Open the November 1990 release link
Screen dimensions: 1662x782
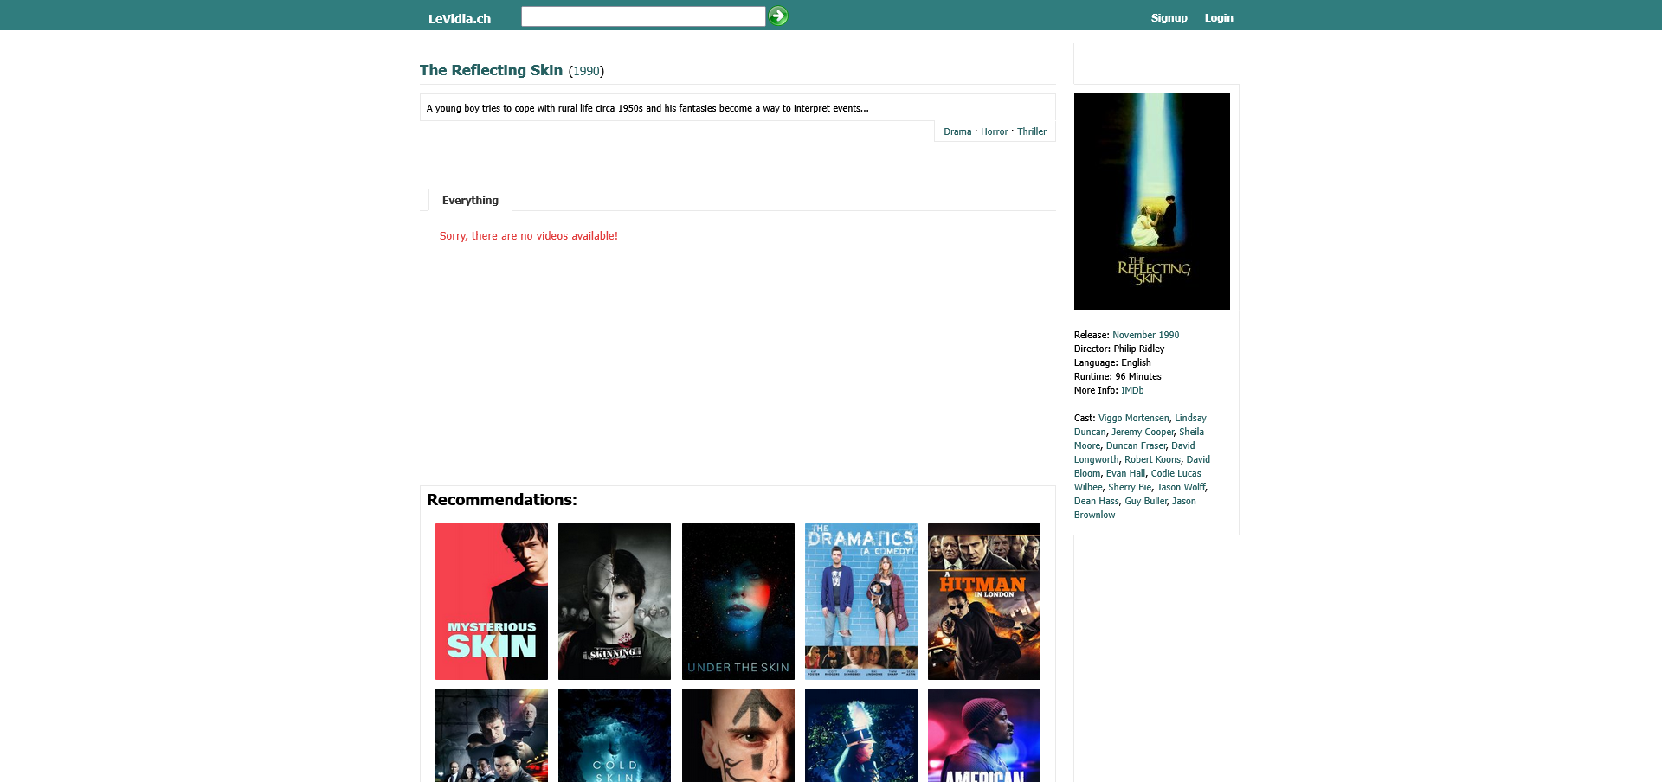pos(1145,335)
